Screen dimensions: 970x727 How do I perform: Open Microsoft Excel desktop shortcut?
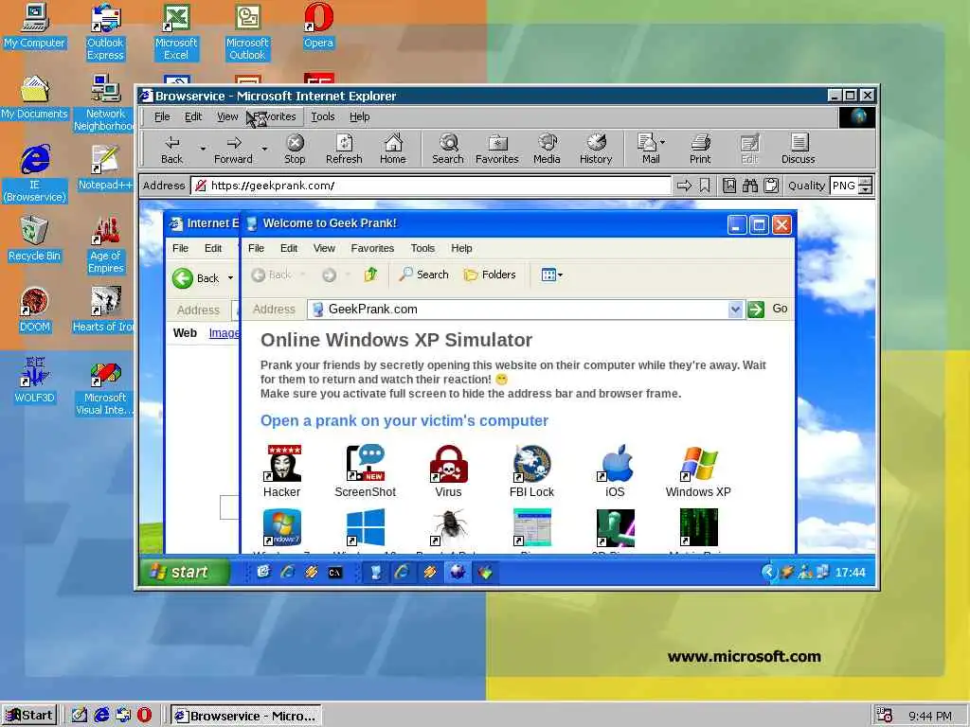pos(176,32)
